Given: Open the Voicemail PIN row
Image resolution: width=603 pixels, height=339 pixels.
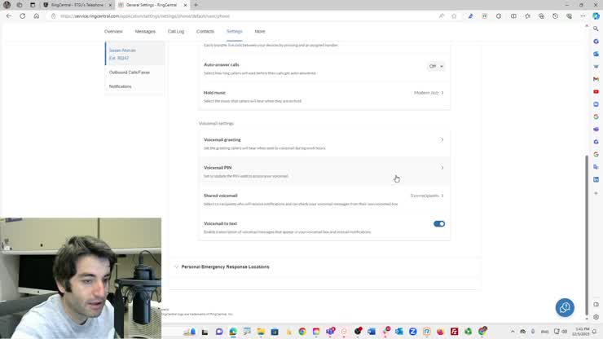Looking at the screenshot, I should tap(323, 170).
